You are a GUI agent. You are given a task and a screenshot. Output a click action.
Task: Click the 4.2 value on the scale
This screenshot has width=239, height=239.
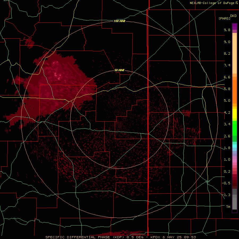(227, 113)
